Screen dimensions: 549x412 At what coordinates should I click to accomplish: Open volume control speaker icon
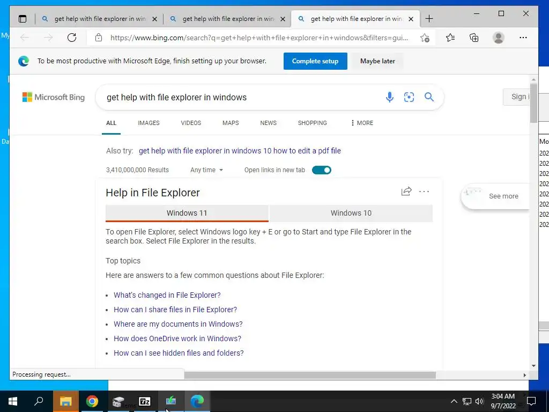pyautogui.click(x=479, y=401)
